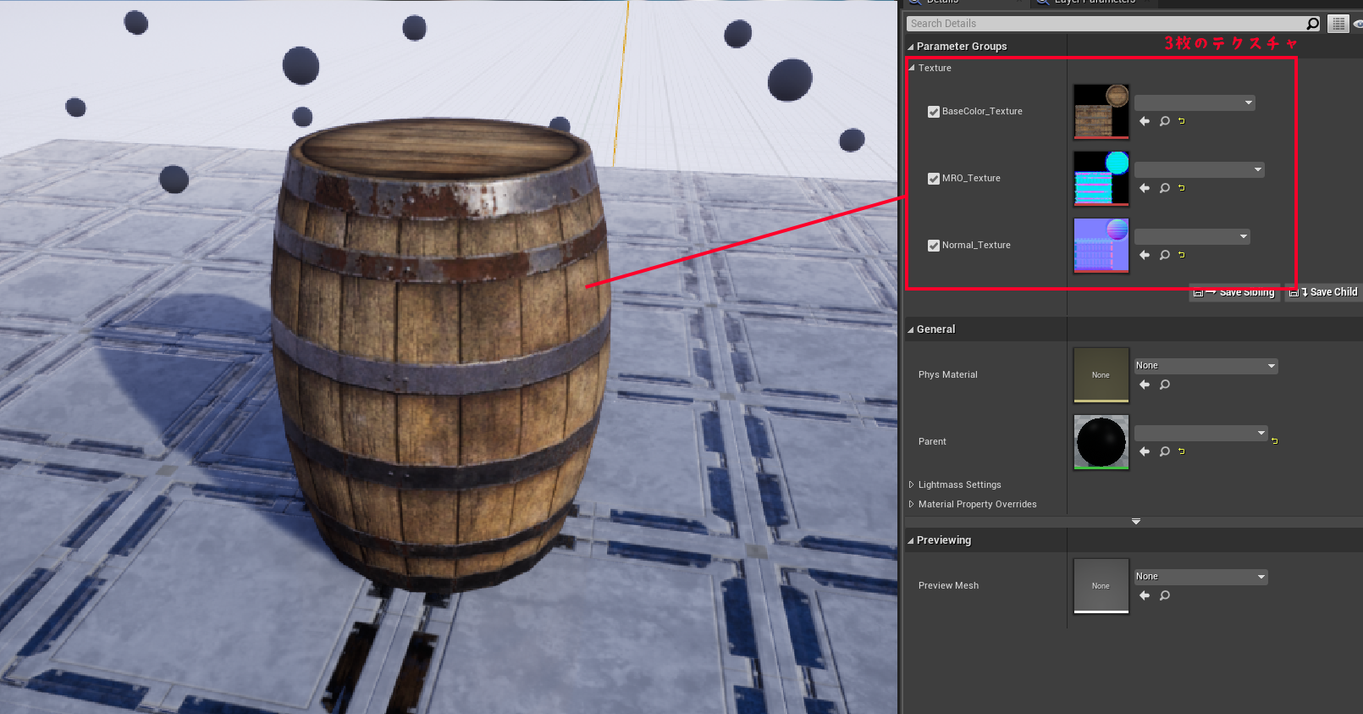Click Save Child button
This screenshot has width=1363, height=714.
click(1324, 292)
